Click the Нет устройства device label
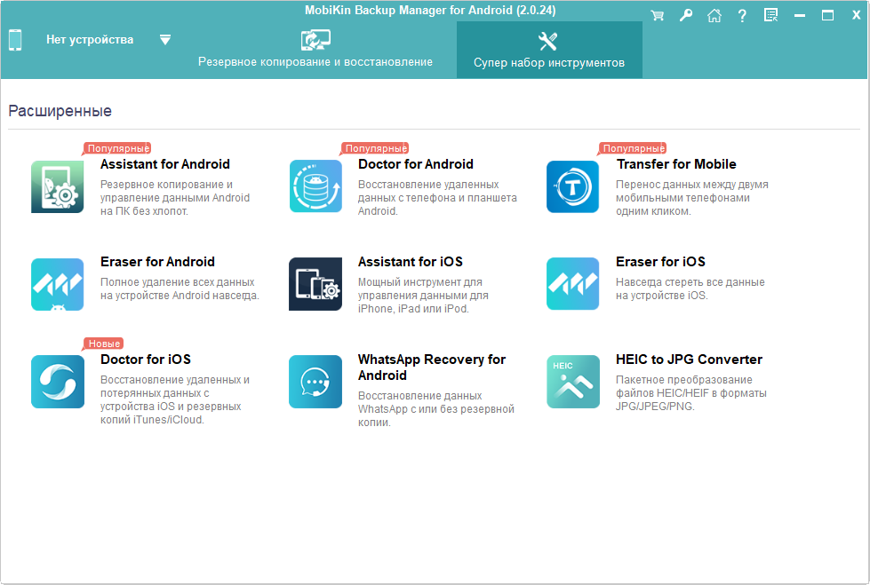Screen dimensions: 870x585 click(90, 40)
